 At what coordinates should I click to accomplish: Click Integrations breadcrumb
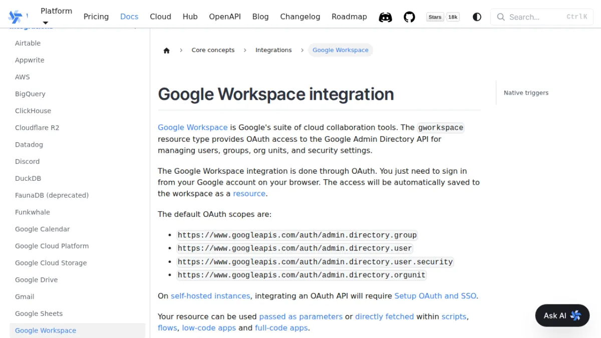coord(273,50)
